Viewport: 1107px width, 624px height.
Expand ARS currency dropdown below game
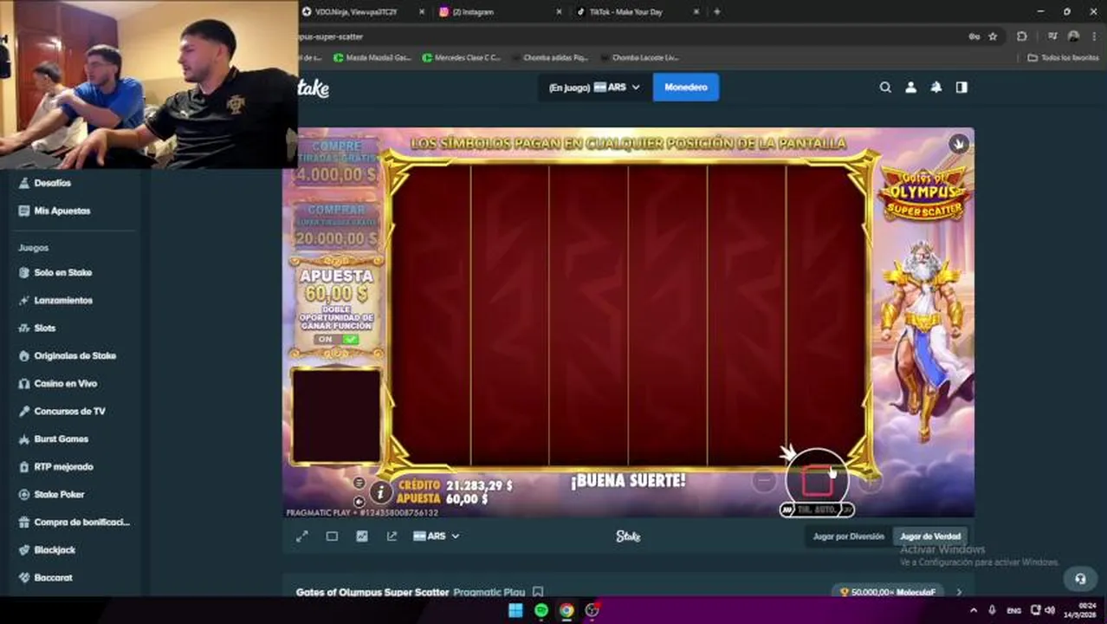tap(437, 536)
